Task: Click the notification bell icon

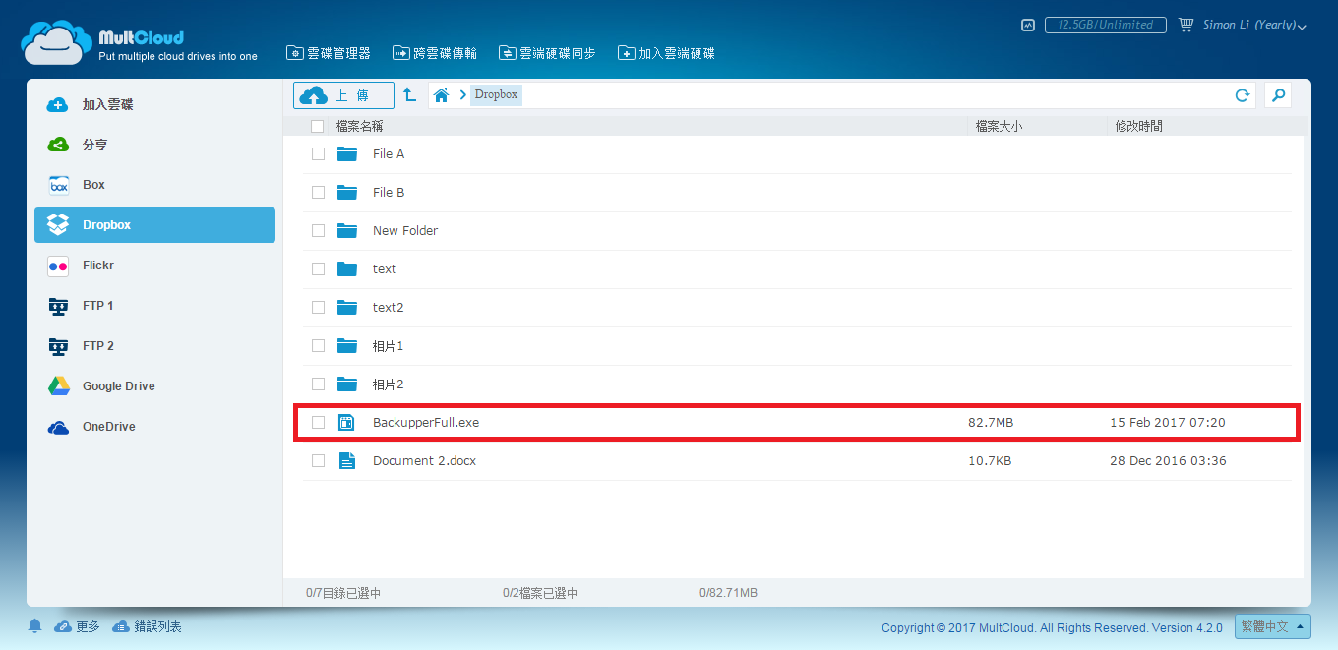Action: coord(35,626)
